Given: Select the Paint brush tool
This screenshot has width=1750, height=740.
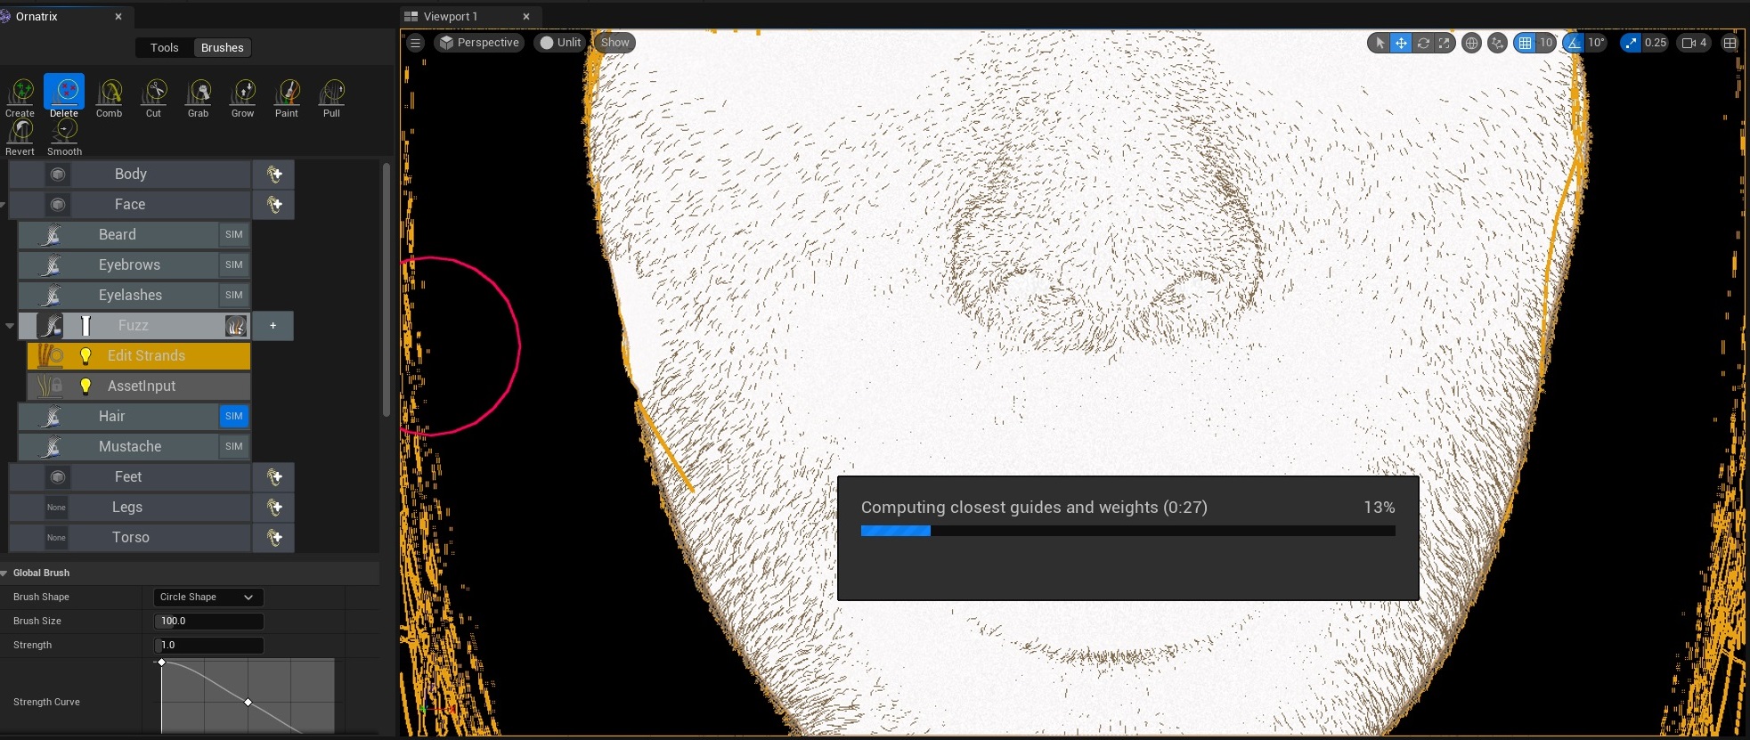Looking at the screenshot, I should pos(287,96).
